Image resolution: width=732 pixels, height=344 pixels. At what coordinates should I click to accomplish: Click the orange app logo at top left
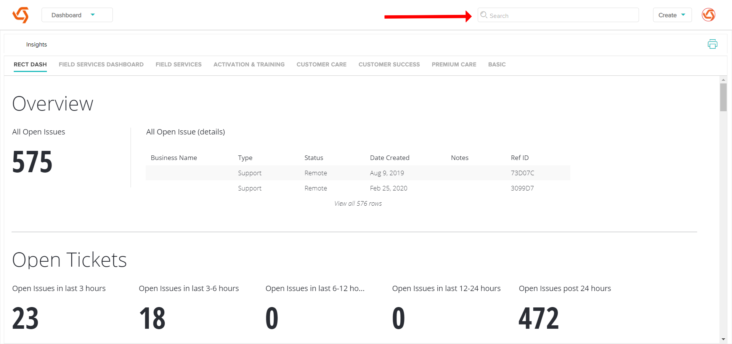coord(21,15)
